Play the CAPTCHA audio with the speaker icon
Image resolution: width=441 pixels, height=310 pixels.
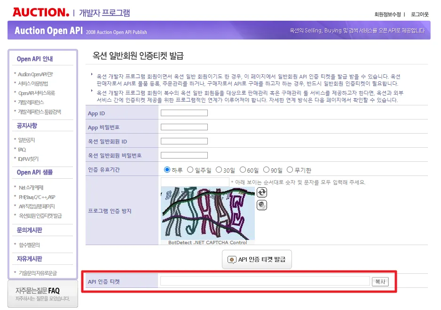click(262, 205)
